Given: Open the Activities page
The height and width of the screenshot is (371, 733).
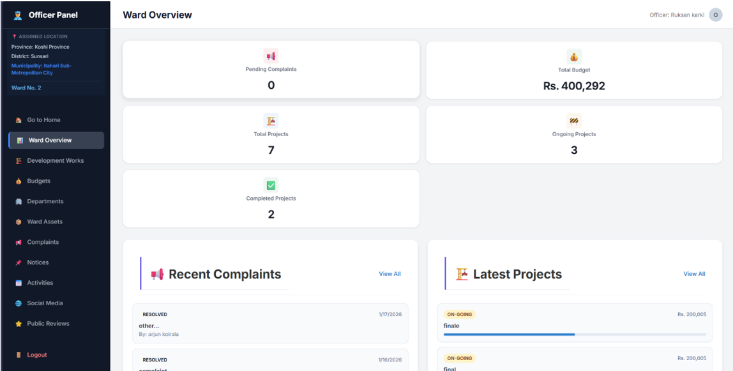Looking at the screenshot, I should pos(56,283).
